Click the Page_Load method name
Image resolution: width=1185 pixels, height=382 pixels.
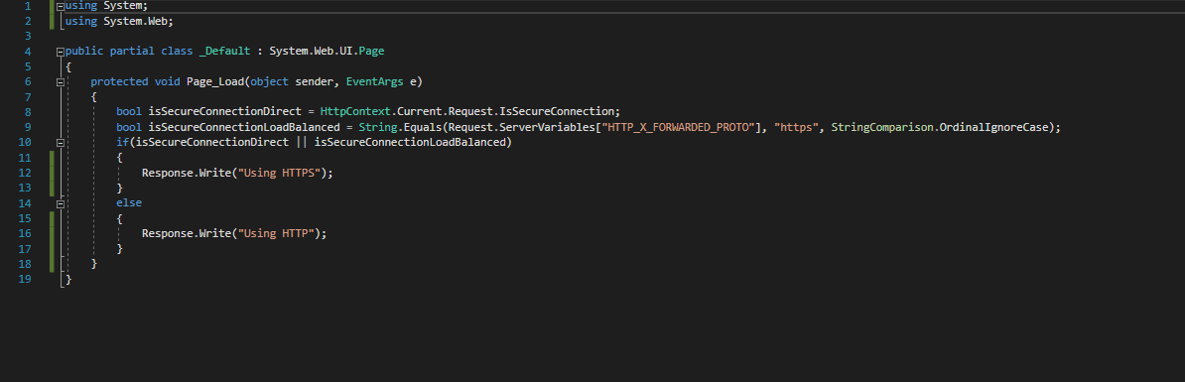[215, 81]
